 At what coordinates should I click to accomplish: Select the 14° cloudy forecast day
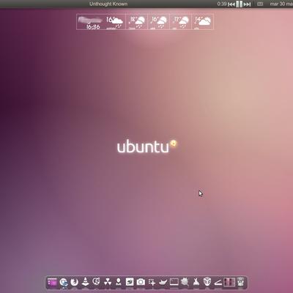point(203,22)
